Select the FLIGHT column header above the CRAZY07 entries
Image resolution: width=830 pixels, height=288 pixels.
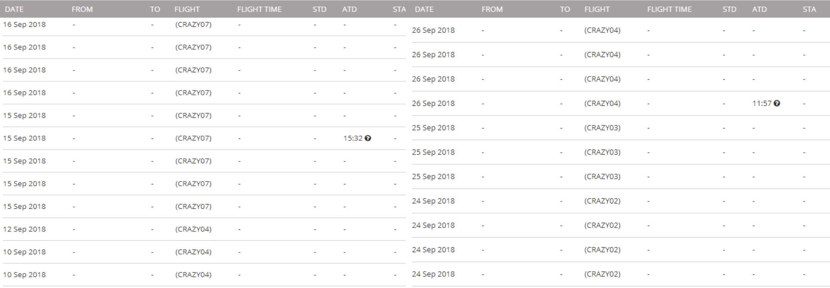[187, 9]
